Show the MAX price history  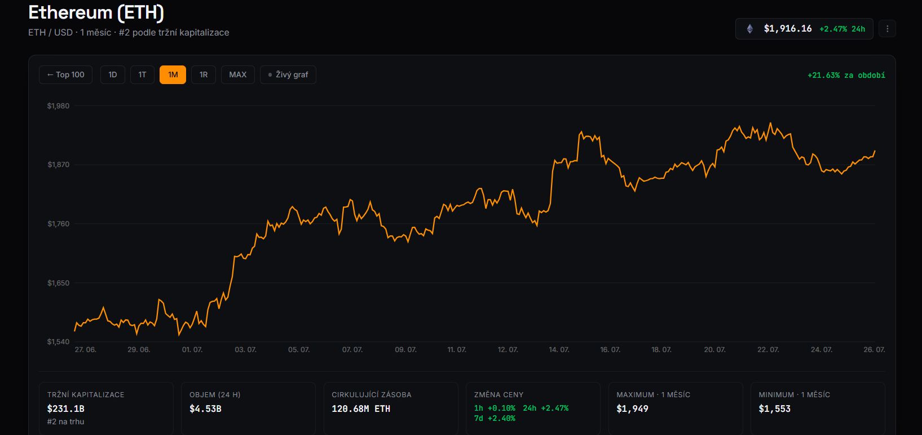tap(238, 74)
